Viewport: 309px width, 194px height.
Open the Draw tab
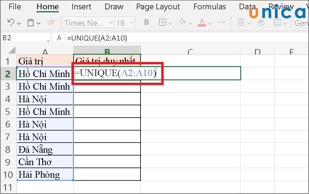coord(114,7)
